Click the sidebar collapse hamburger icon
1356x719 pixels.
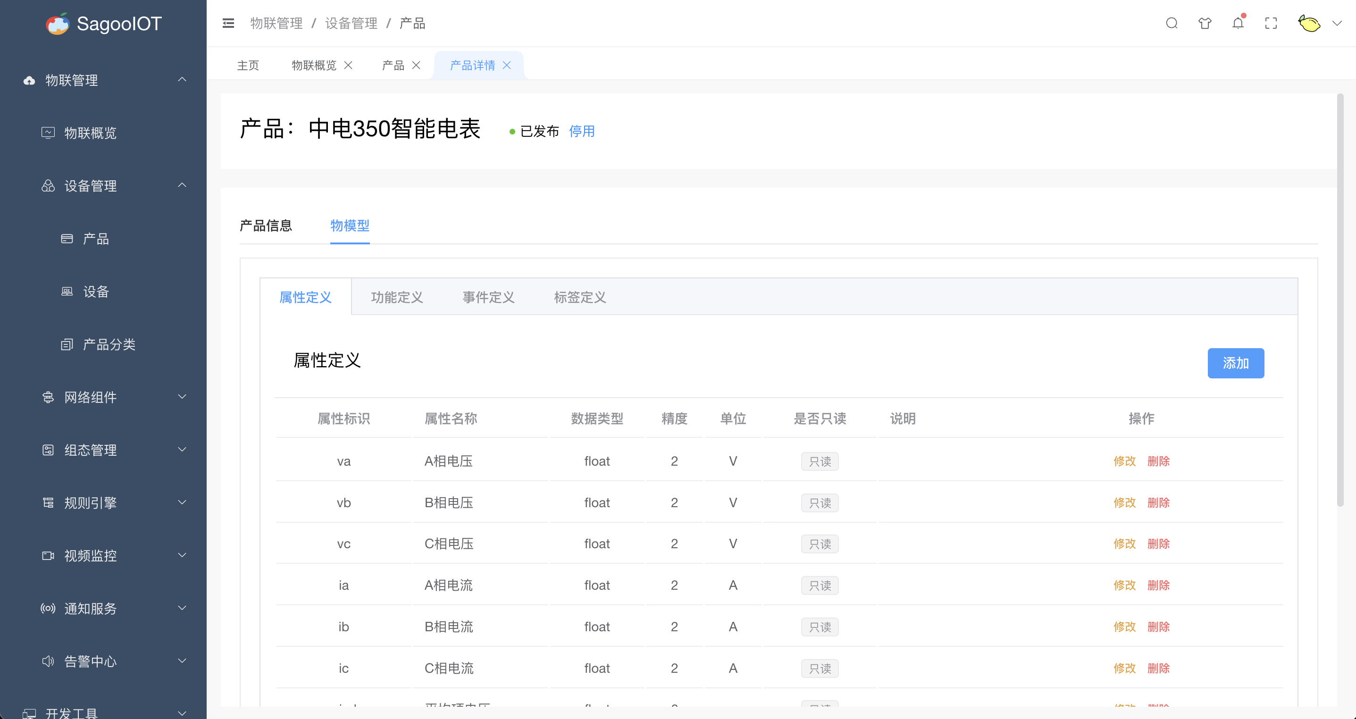pos(228,23)
